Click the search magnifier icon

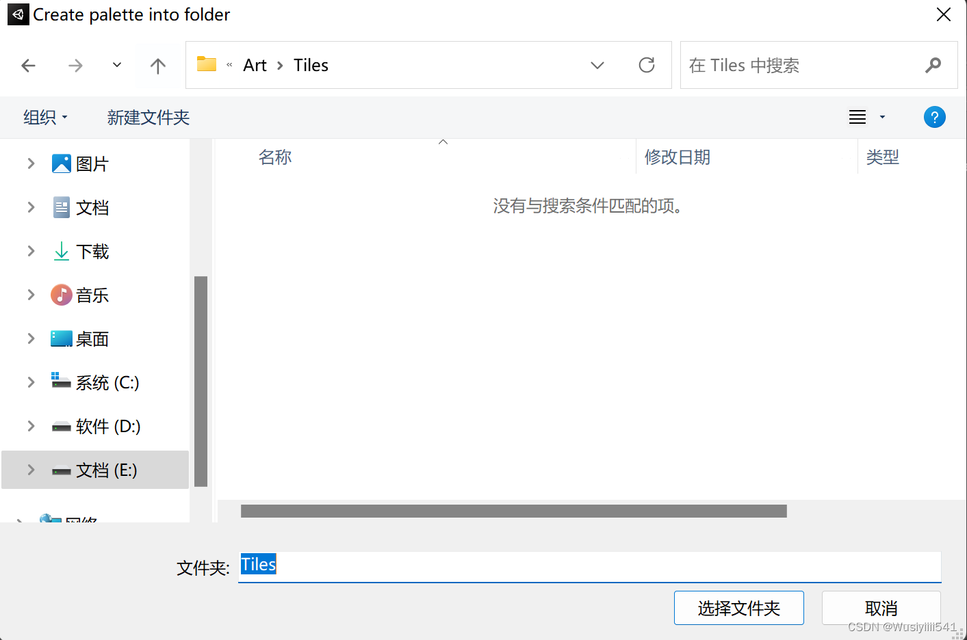point(933,65)
